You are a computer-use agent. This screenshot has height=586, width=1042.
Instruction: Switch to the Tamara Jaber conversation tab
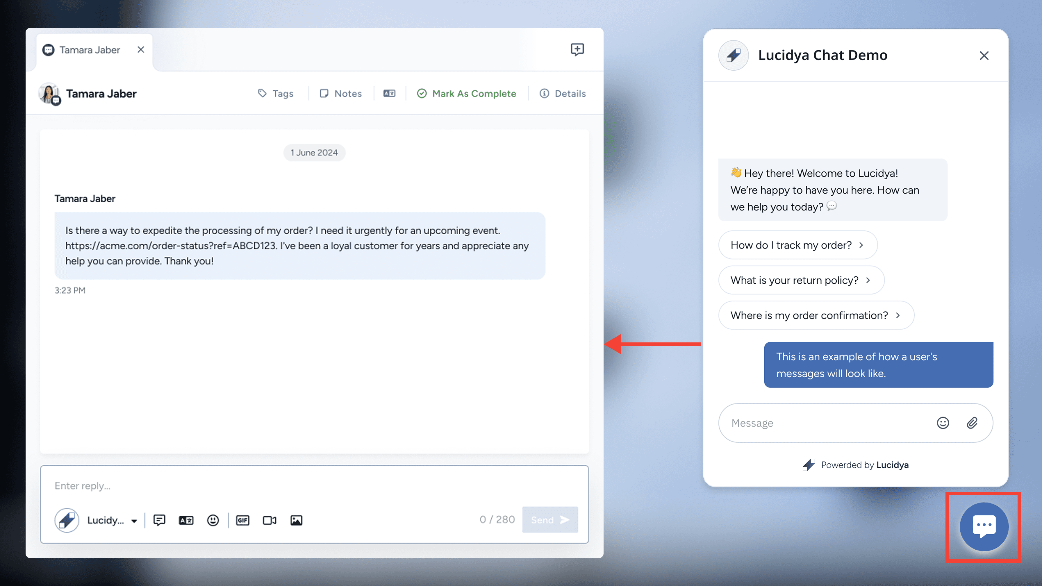pos(89,50)
